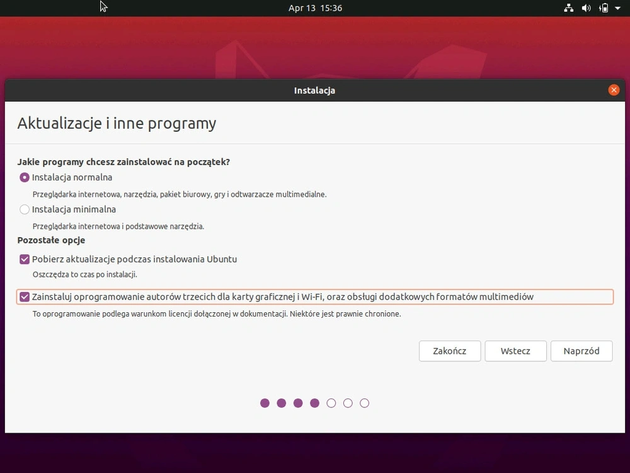Select the Instalacja normalna radio option
The height and width of the screenshot is (473, 630).
pyautogui.click(x=25, y=177)
